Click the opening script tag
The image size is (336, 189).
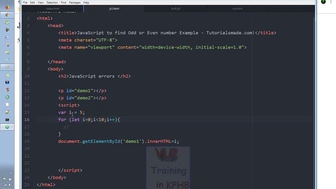[x=69, y=105]
